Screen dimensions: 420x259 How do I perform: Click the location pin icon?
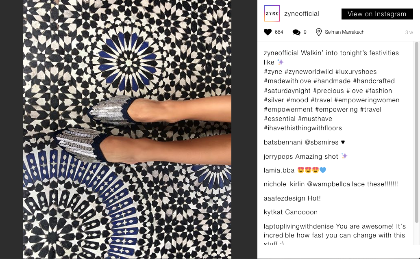[x=318, y=32]
